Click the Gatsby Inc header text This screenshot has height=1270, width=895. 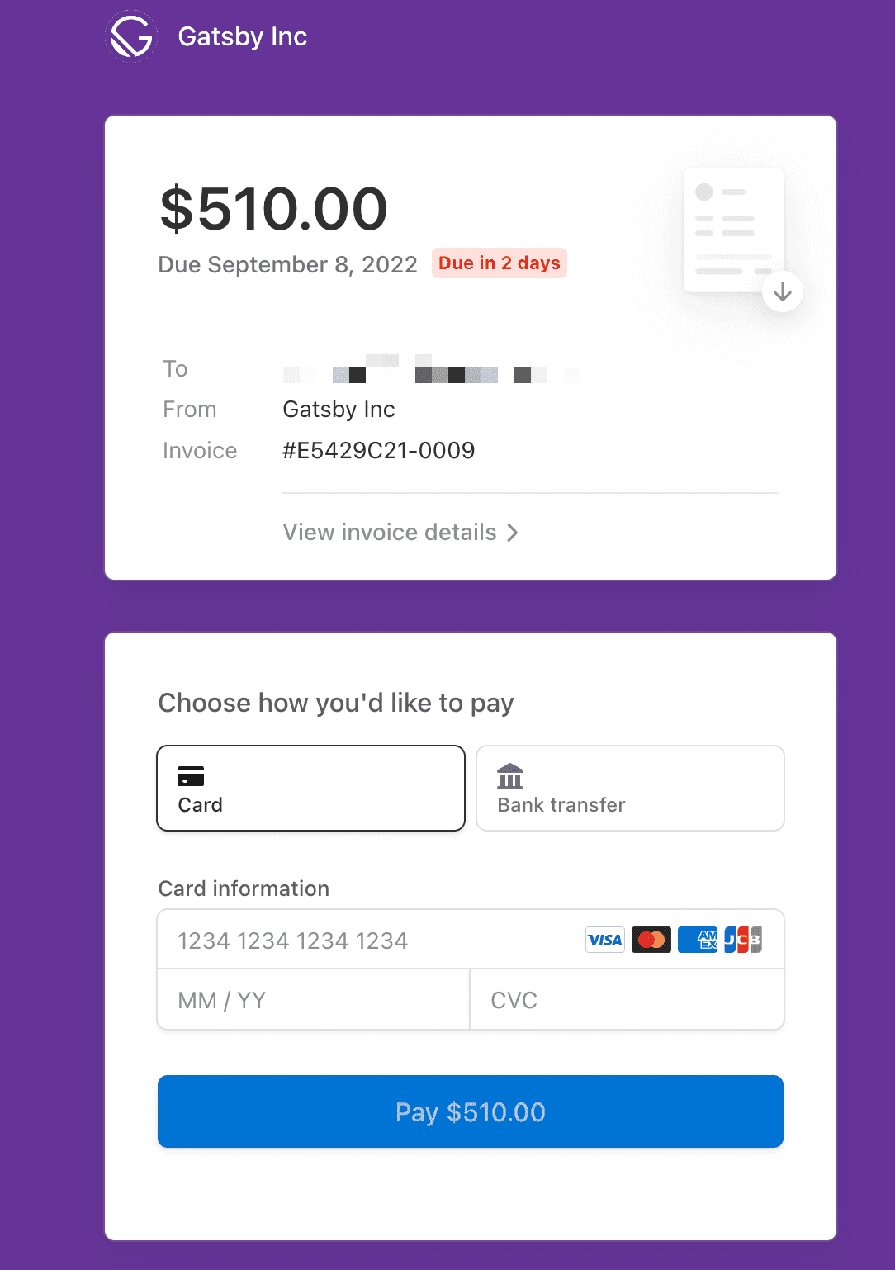point(243,37)
